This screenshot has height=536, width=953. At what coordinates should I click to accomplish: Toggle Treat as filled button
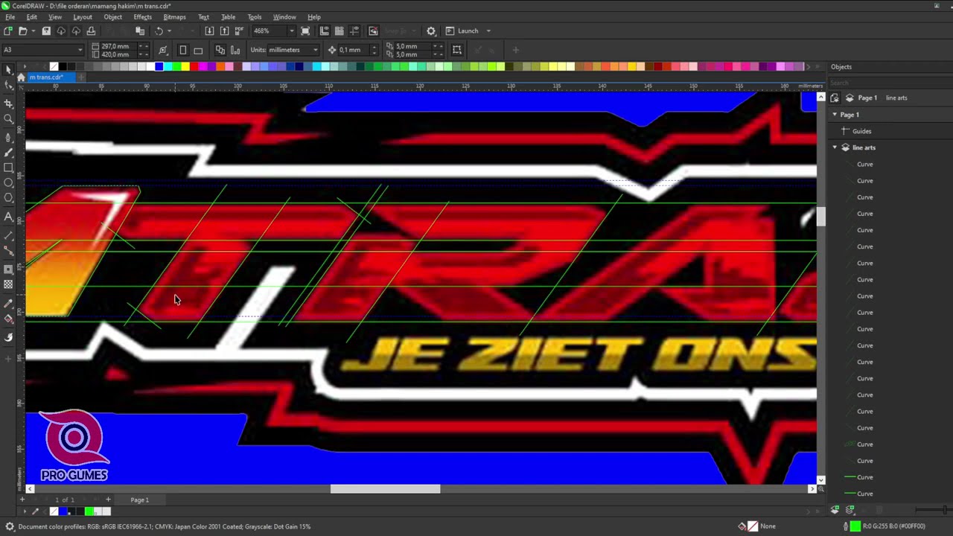[x=457, y=50]
